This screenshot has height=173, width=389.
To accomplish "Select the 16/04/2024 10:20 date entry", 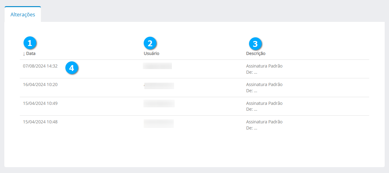I will (x=40, y=84).
